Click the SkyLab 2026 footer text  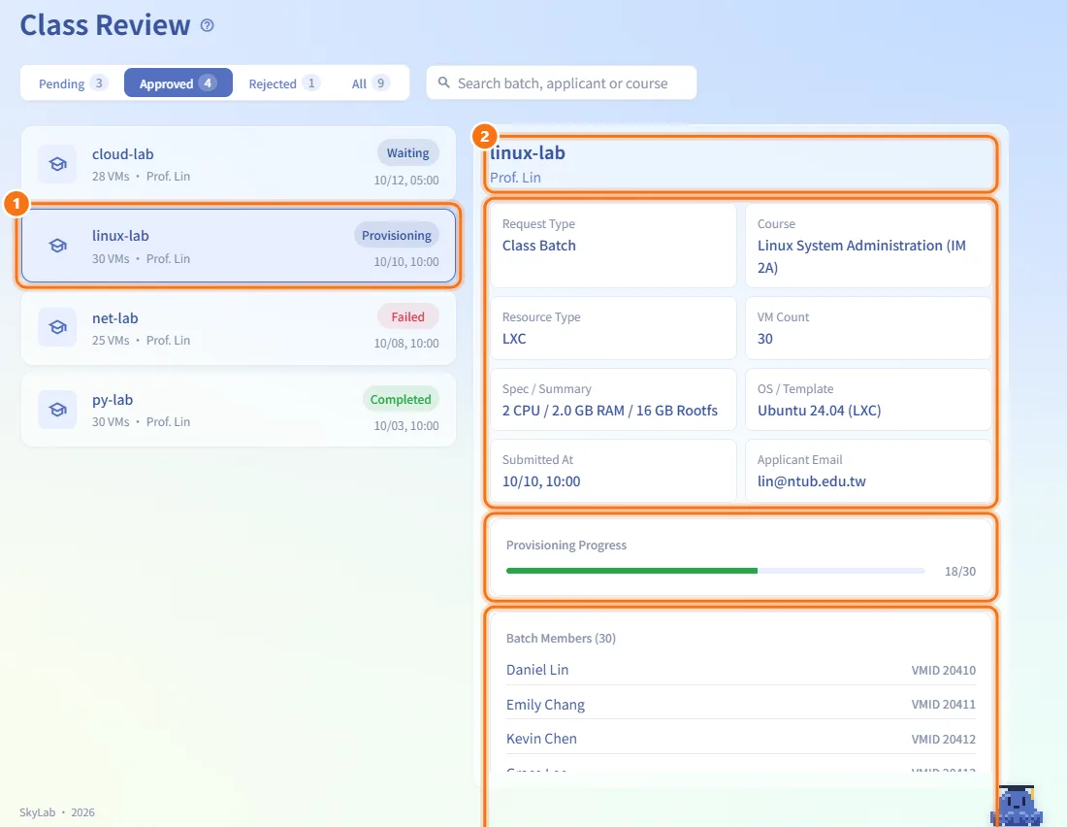point(57,812)
